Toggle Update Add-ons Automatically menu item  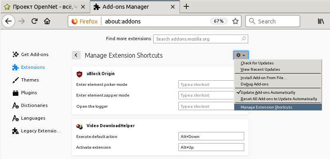(x=268, y=92)
